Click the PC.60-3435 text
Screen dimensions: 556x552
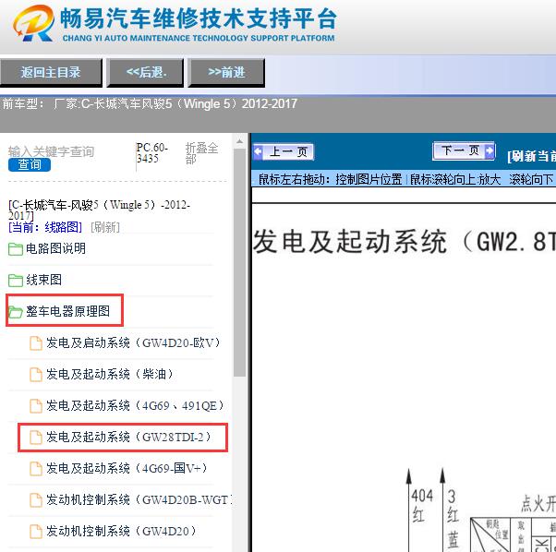pos(152,152)
